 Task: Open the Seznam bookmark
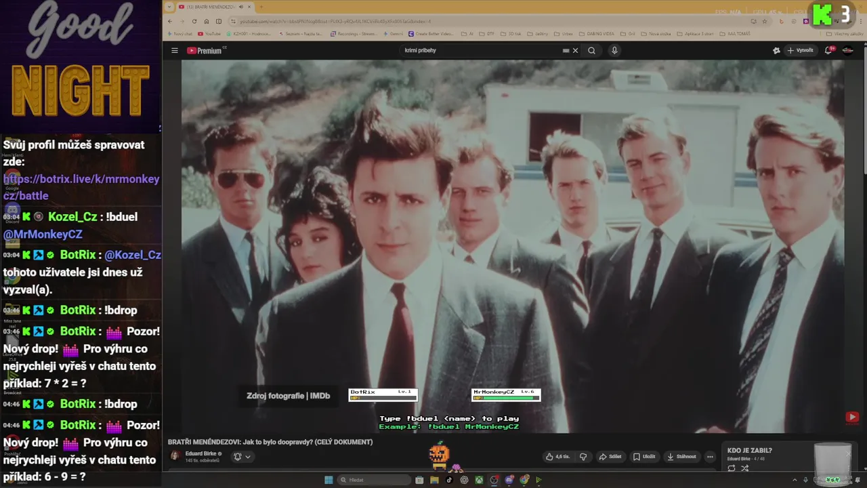click(302, 33)
